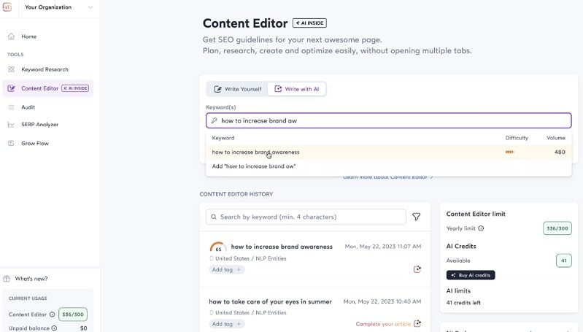Open What's new?
This screenshot has width=583, height=332.
31,279
